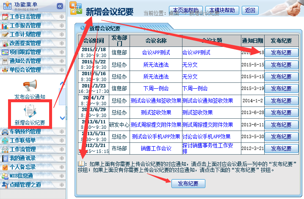
Task: Click the icon beside 个人备忘录
Action: (5, 167)
